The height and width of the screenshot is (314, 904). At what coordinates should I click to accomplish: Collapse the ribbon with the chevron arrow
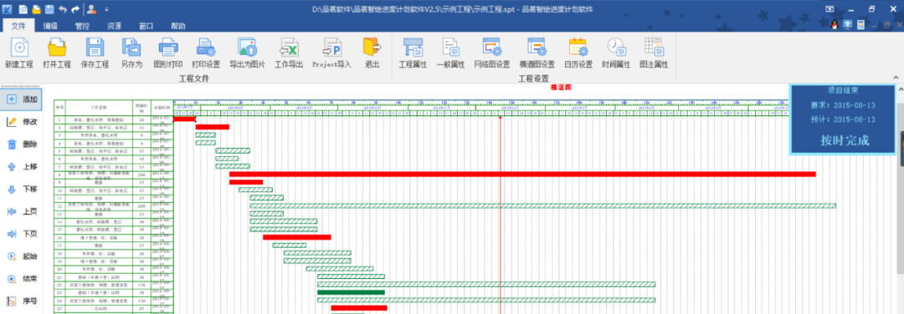click(896, 77)
